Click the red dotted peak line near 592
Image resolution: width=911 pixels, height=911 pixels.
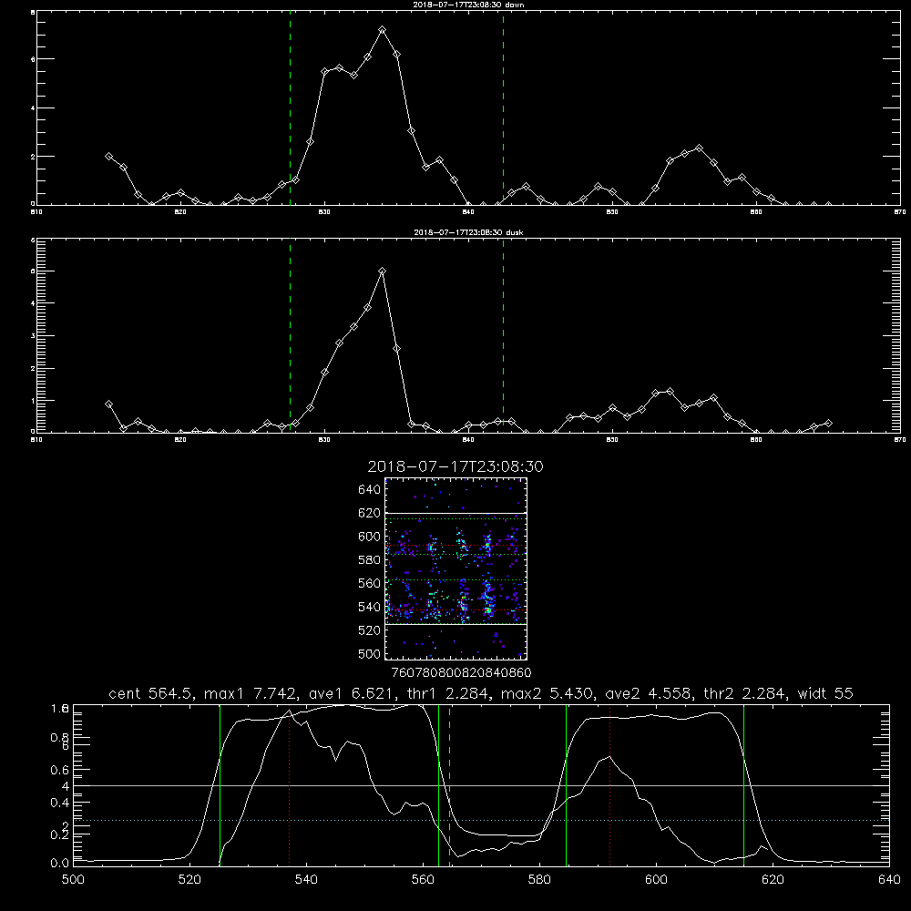(x=610, y=784)
